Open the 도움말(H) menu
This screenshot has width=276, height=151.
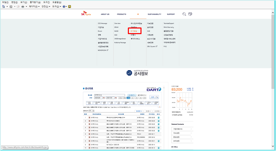tap(57, 2)
